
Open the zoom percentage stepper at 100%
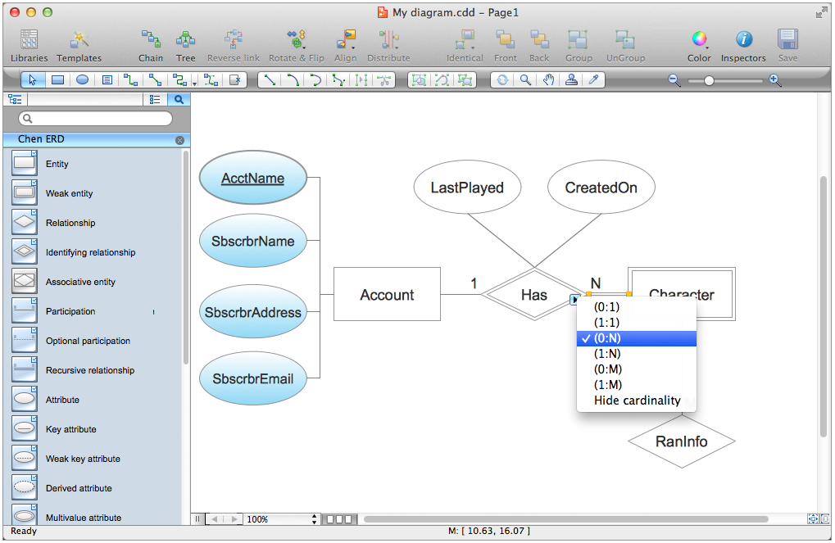(x=315, y=519)
